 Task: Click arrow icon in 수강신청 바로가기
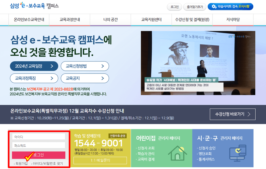point(249,114)
